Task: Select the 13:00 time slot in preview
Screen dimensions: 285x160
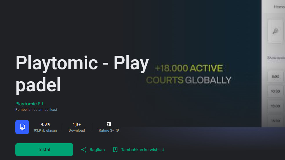Action: [x=275, y=106]
